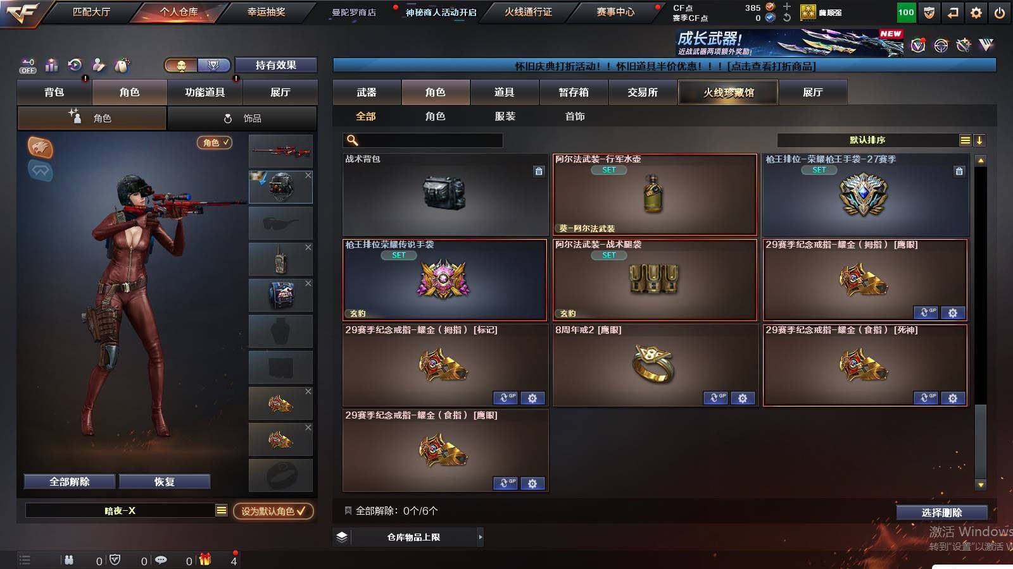Expand the 暗夜-X character list menu

[x=221, y=510]
